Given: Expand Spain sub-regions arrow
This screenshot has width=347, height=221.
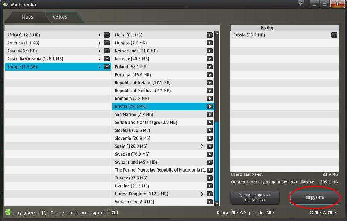Looking at the screenshot, I should tap(202, 146).
